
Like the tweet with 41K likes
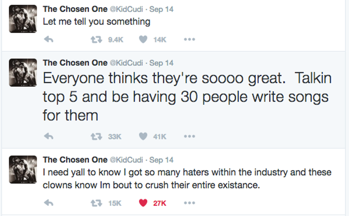tap(143, 136)
